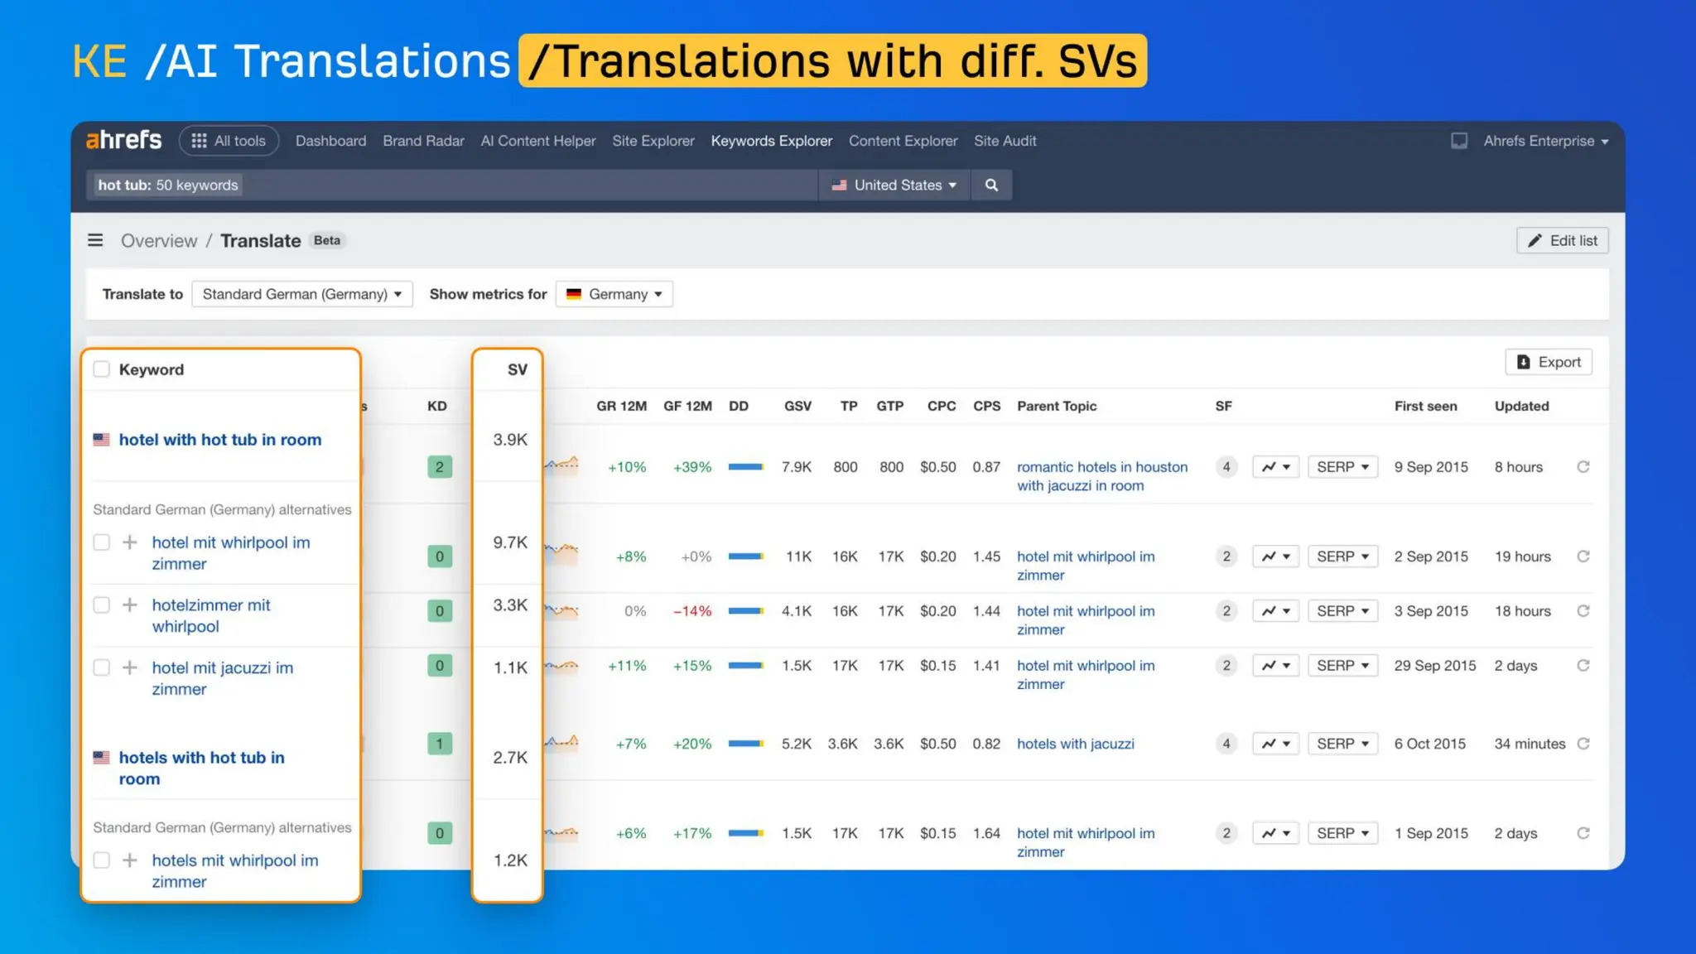Open SERP dropdown in the 3 Sep 2015 row
Screen dimensions: 1696x954
point(1342,611)
